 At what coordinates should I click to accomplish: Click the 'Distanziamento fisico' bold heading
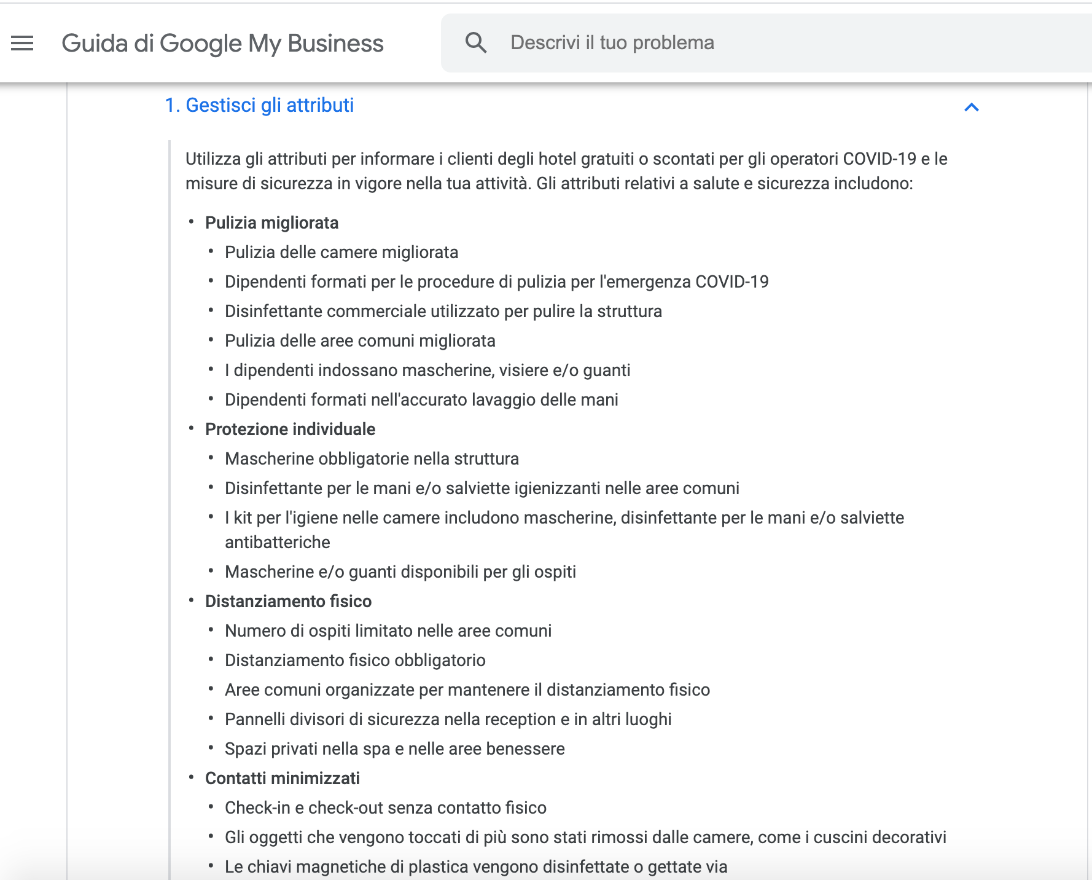point(288,601)
